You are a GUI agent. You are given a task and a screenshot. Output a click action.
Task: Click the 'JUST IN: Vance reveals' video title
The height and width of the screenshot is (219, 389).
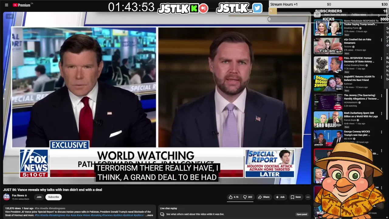pyautogui.click(x=53, y=189)
